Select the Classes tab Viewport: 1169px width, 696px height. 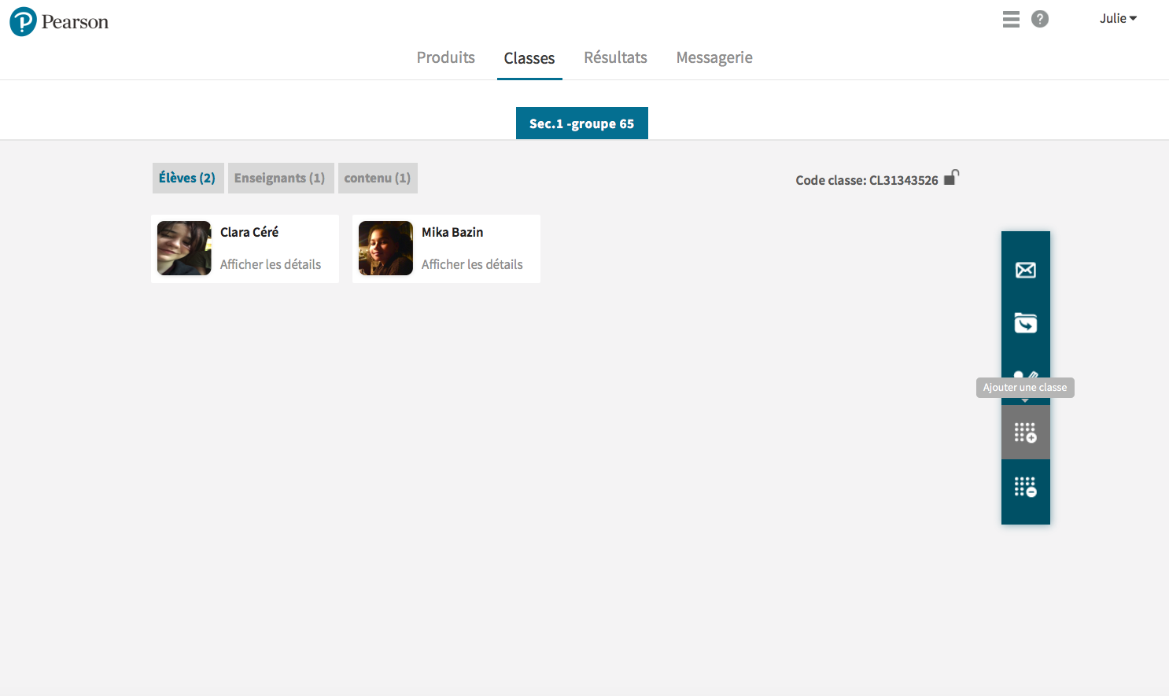[529, 58]
